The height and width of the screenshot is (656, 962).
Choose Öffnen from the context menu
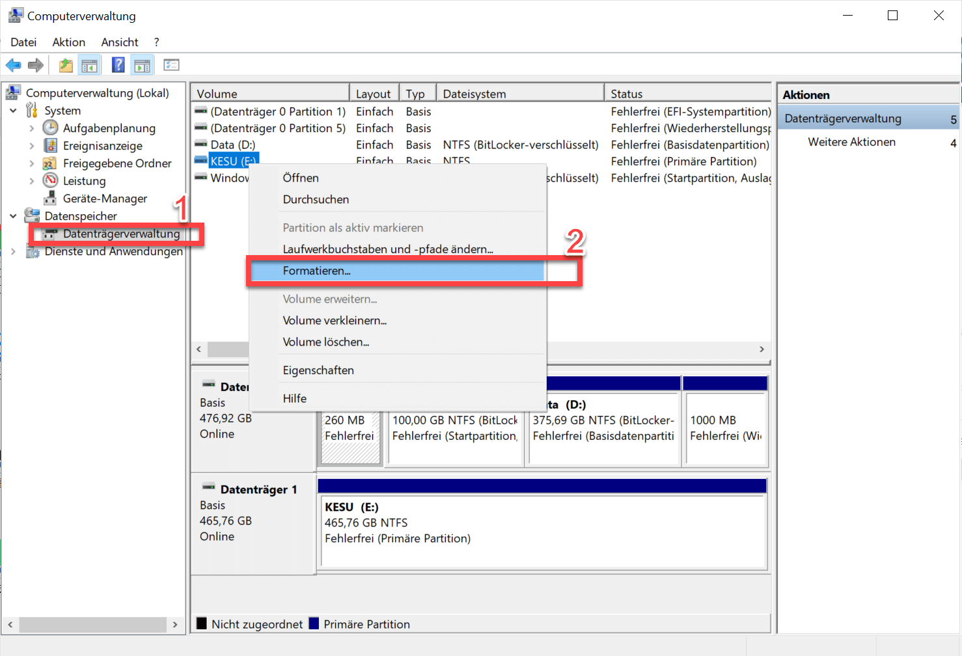coord(397,178)
